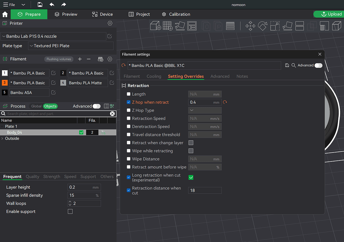The height and width of the screenshot is (242, 344).
Task: Enable the Z Hop Type override
Action: point(129,110)
